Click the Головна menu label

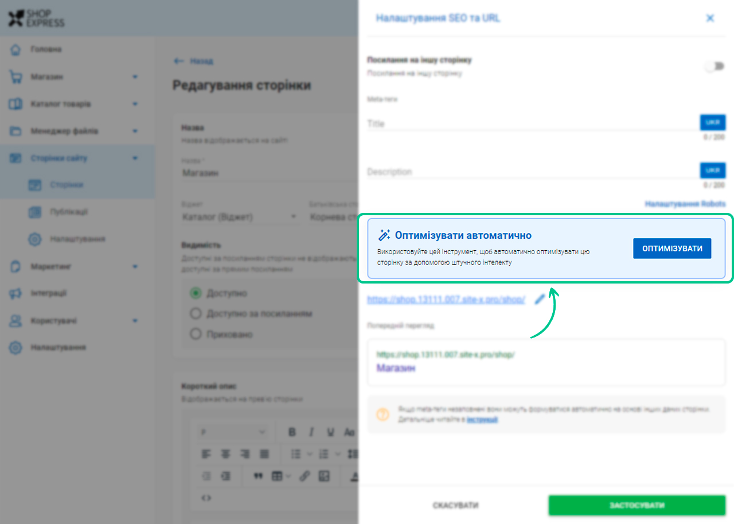(x=46, y=50)
